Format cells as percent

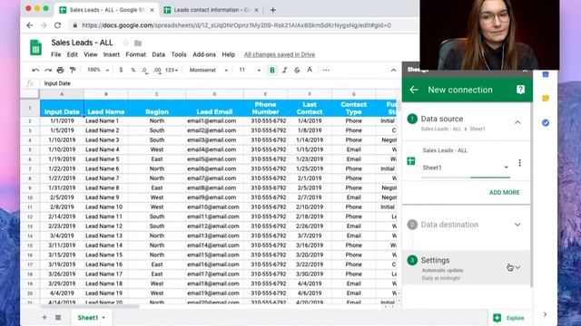coord(133,70)
